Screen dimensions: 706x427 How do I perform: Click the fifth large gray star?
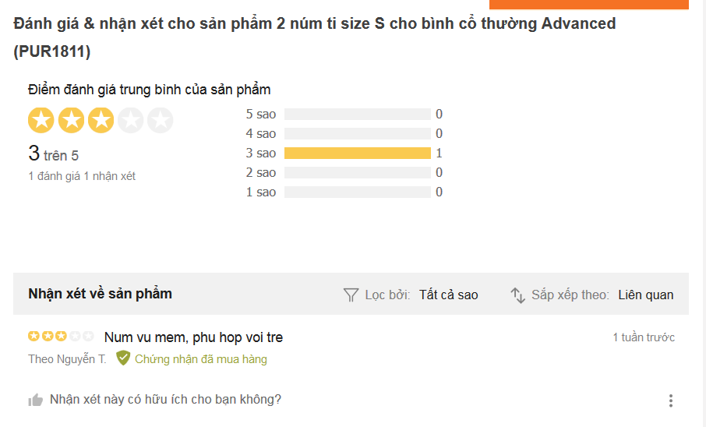pos(160,121)
